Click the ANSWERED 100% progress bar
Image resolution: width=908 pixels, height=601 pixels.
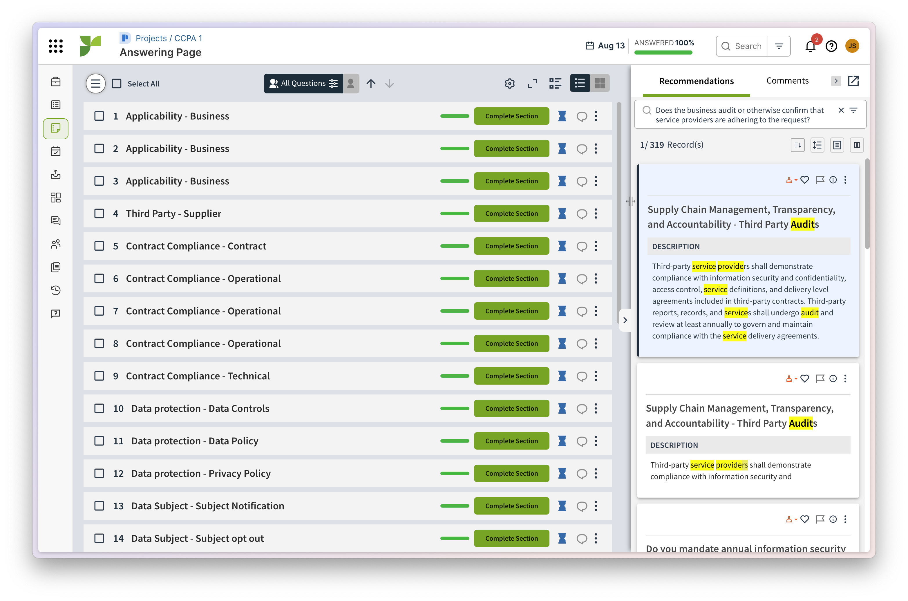[663, 53]
